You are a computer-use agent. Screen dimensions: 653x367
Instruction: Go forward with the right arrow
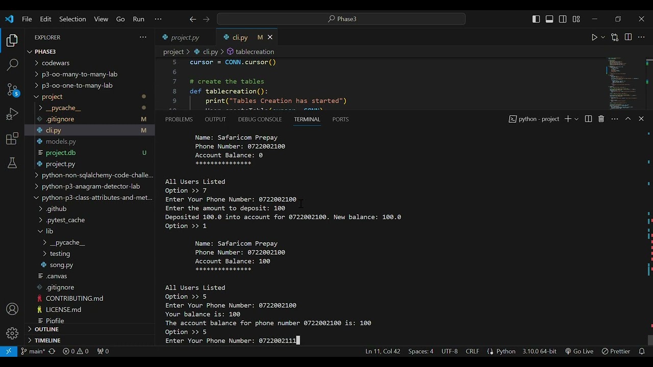206,19
